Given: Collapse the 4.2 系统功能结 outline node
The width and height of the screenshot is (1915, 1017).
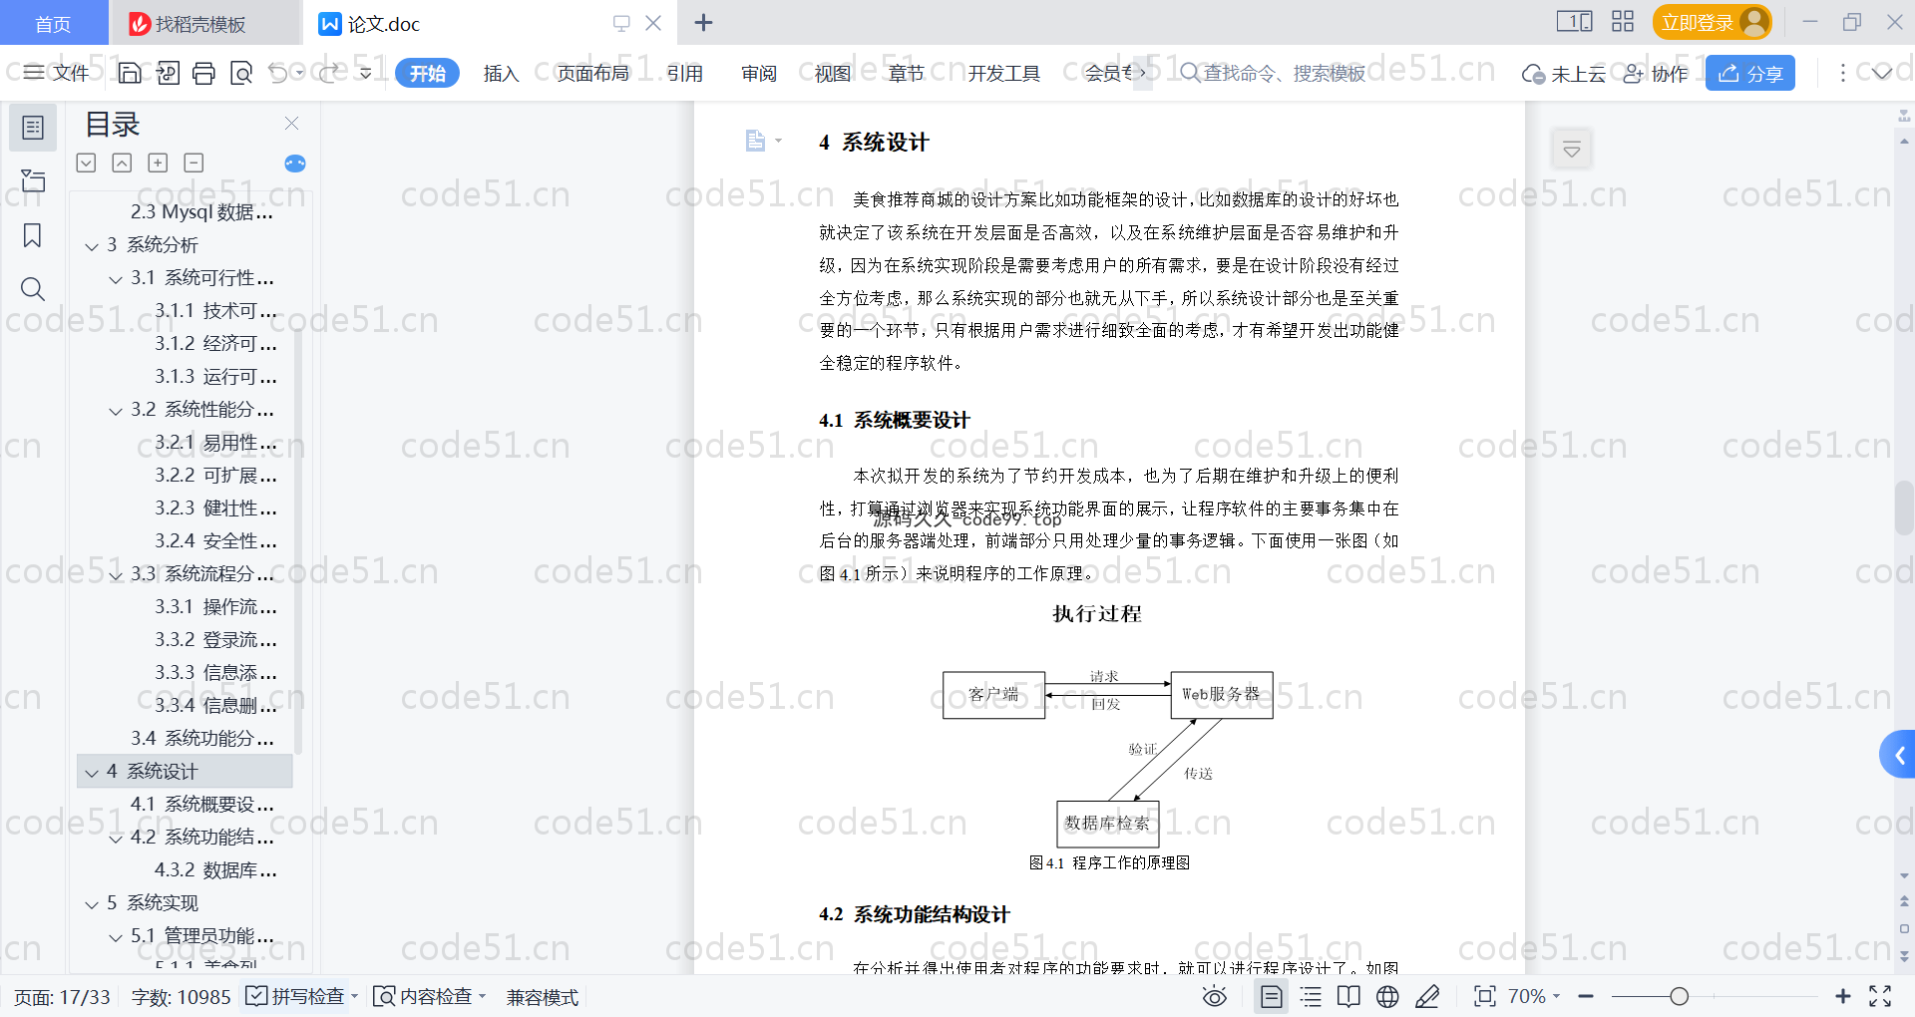Looking at the screenshot, I should coord(116,839).
